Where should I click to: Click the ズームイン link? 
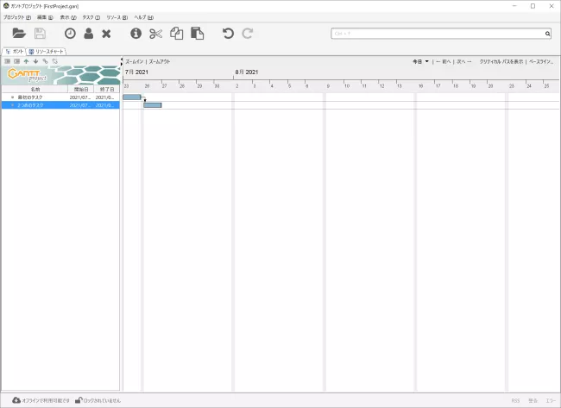pyautogui.click(x=135, y=62)
